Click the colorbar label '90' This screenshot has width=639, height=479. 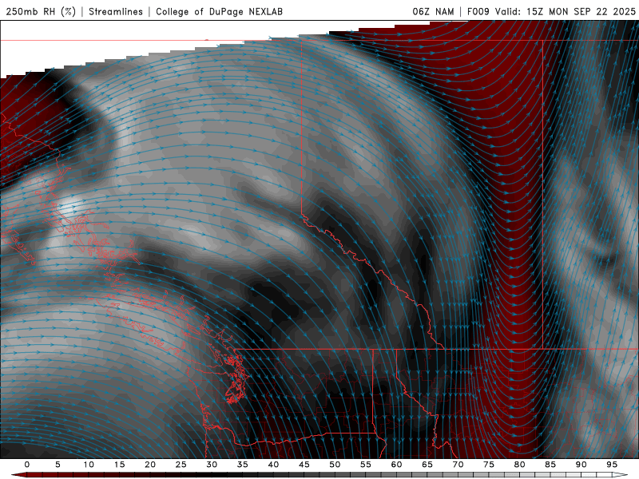click(581, 465)
